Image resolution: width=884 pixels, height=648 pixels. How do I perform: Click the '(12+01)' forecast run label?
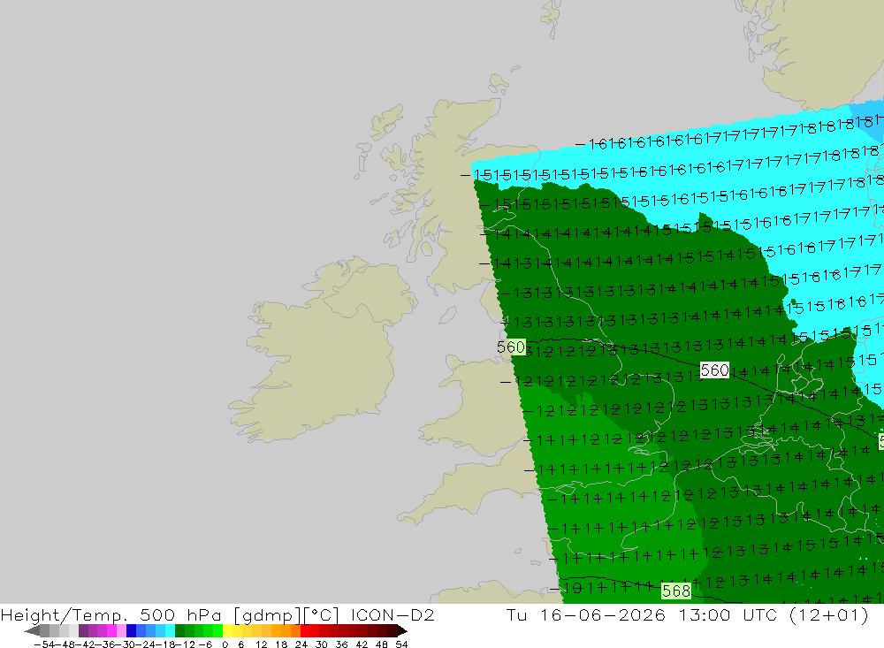828,614
